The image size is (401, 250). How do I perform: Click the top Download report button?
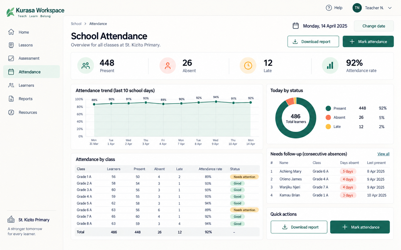click(x=313, y=41)
